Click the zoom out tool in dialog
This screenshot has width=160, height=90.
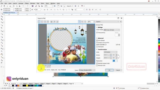click(85, 22)
